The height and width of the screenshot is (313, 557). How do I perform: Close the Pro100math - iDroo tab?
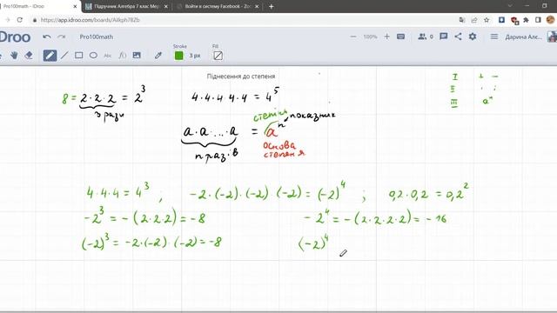click(75, 6)
